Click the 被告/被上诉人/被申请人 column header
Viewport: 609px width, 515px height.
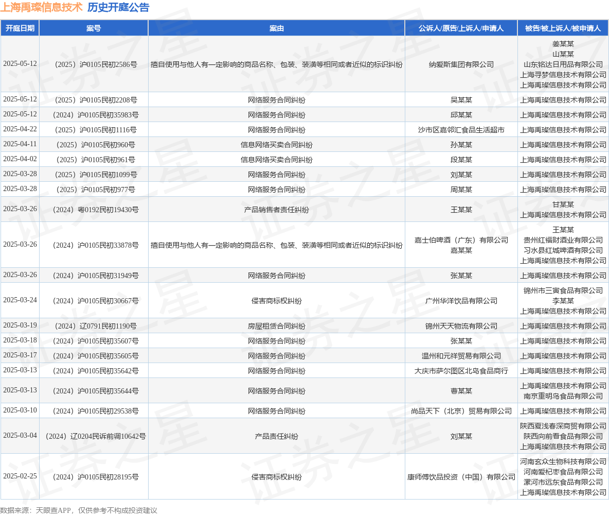(563, 28)
